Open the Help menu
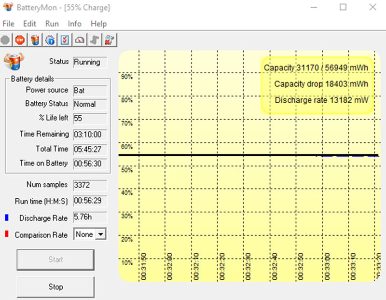The width and height of the screenshot is (386, 300). 98,24
